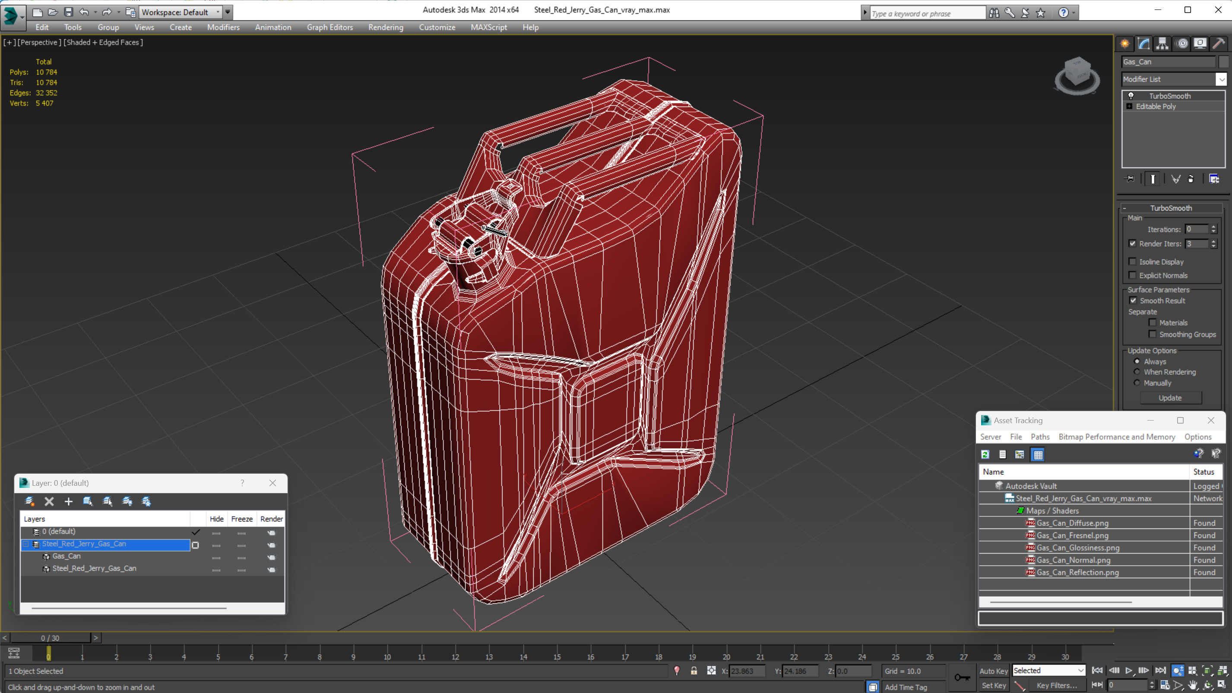Open quick access toolbar customize arrow
Screen dimensions: 1232x693
tap(228, 12)
